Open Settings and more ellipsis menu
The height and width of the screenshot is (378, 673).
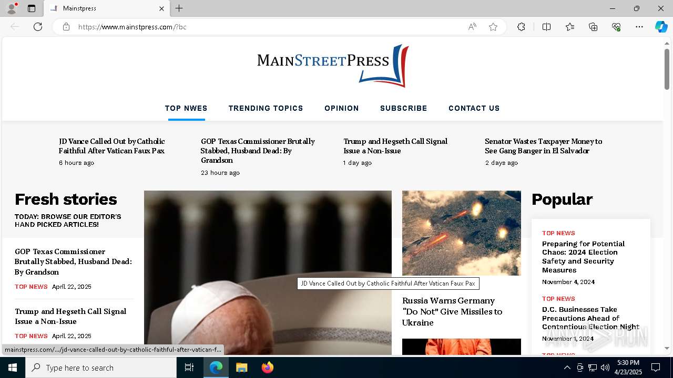click(x=639, y=27)
